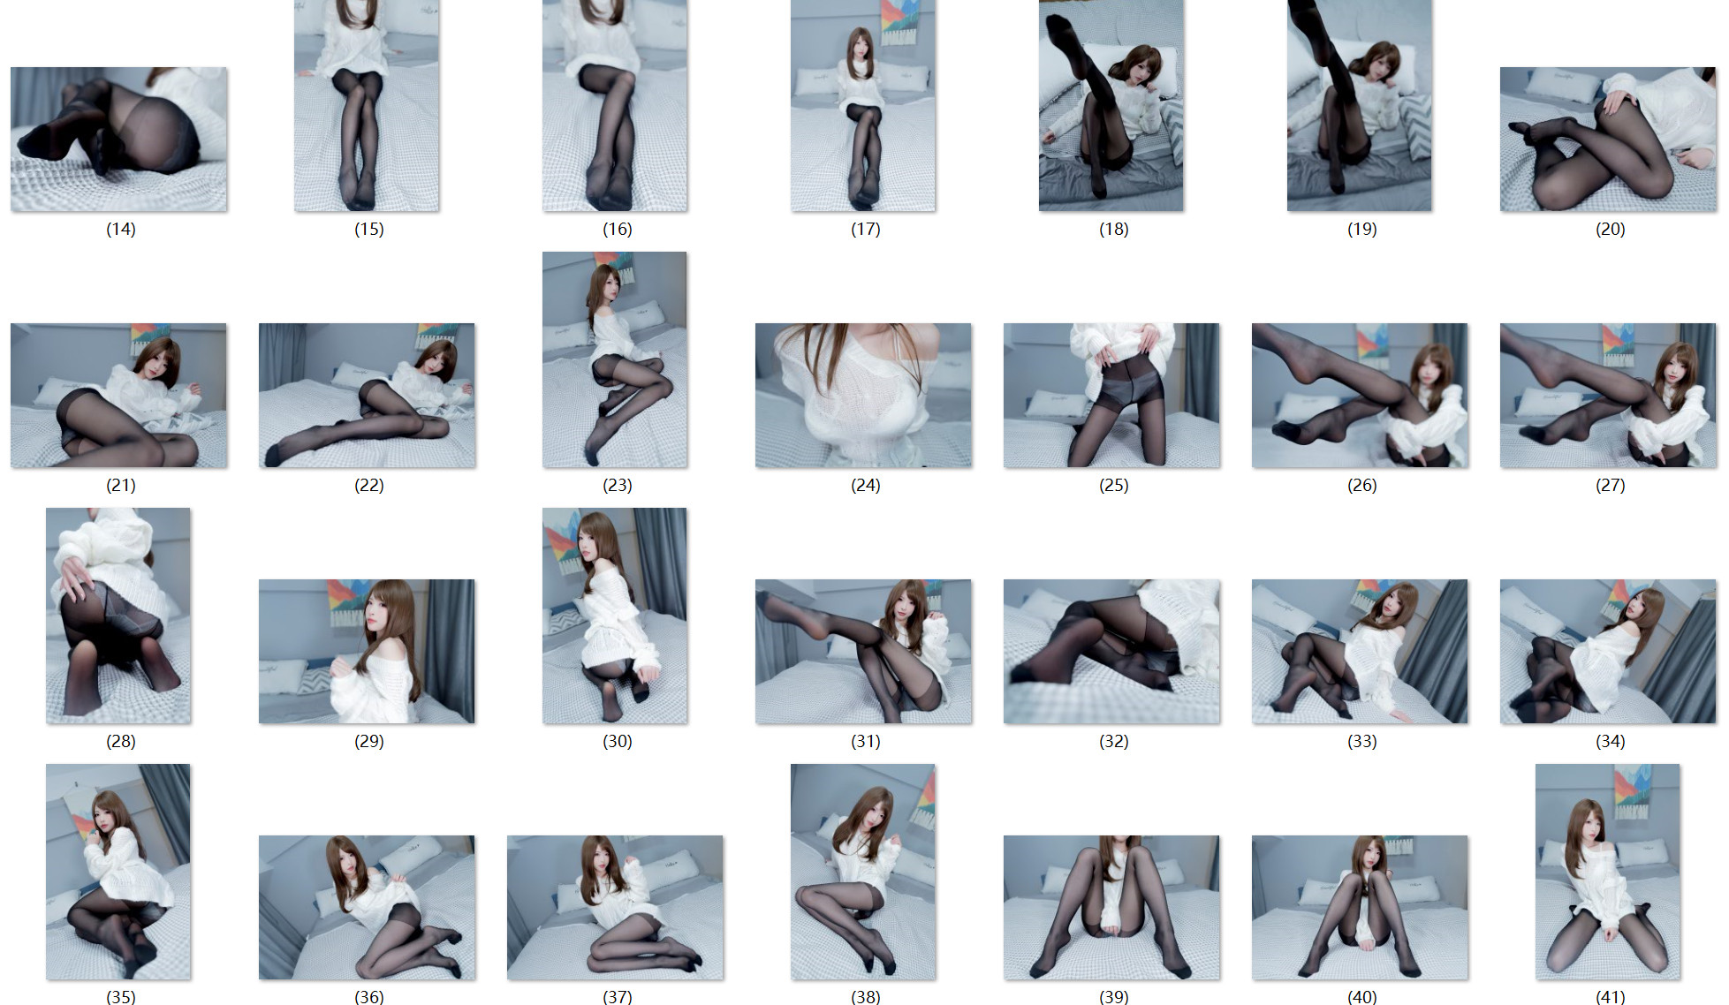The width and height of the screenshot is (1729, 1005).
Task: Click thumbnail numbered (40)
Action: pos(1360,907)
